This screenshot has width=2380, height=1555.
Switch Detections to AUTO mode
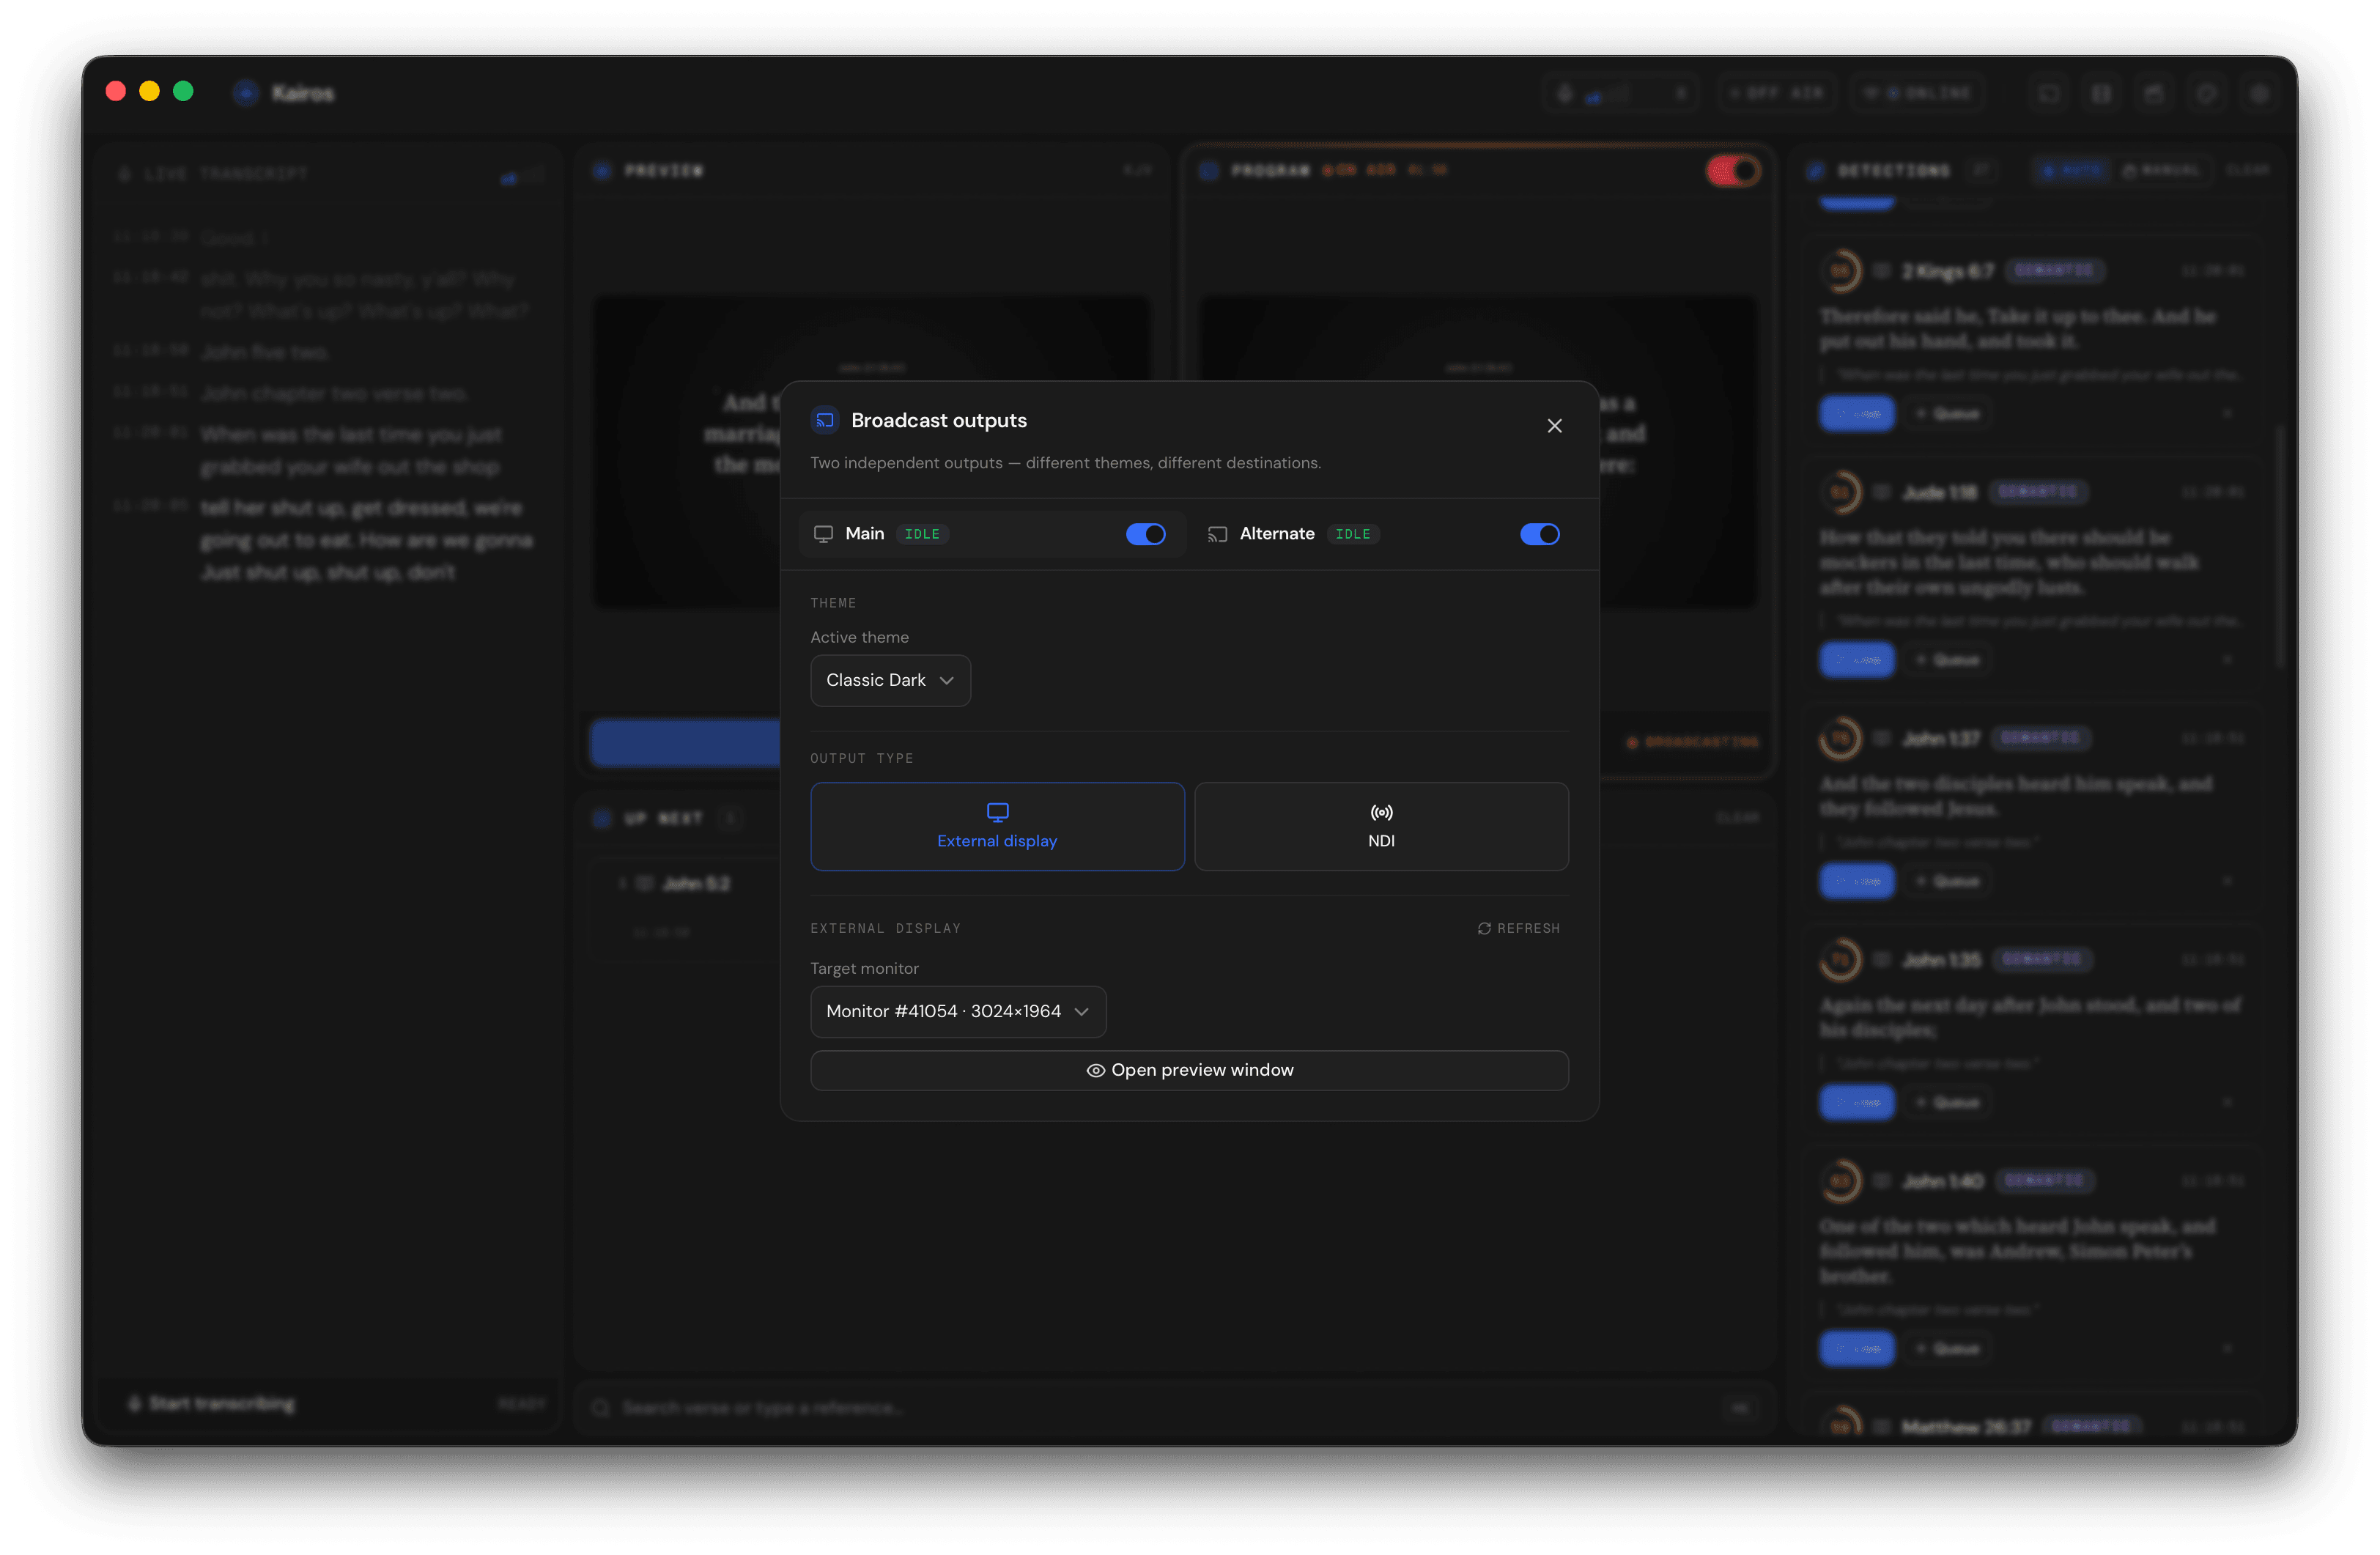[2072, 171]
